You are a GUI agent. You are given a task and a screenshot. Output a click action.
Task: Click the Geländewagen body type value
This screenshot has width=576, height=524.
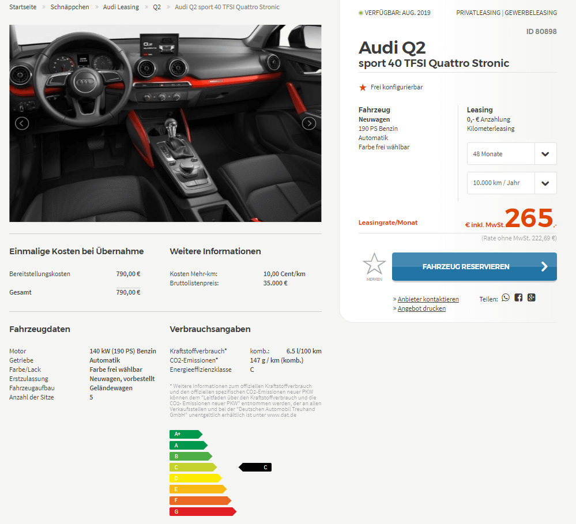(x=111, y=388)
